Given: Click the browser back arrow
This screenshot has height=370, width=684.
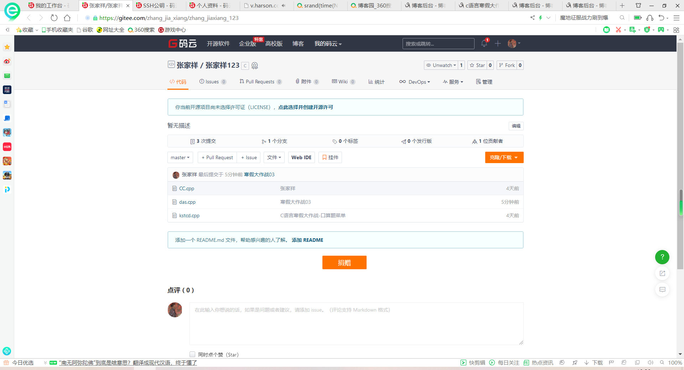Looking at the screenshot, I should (29, 18).
